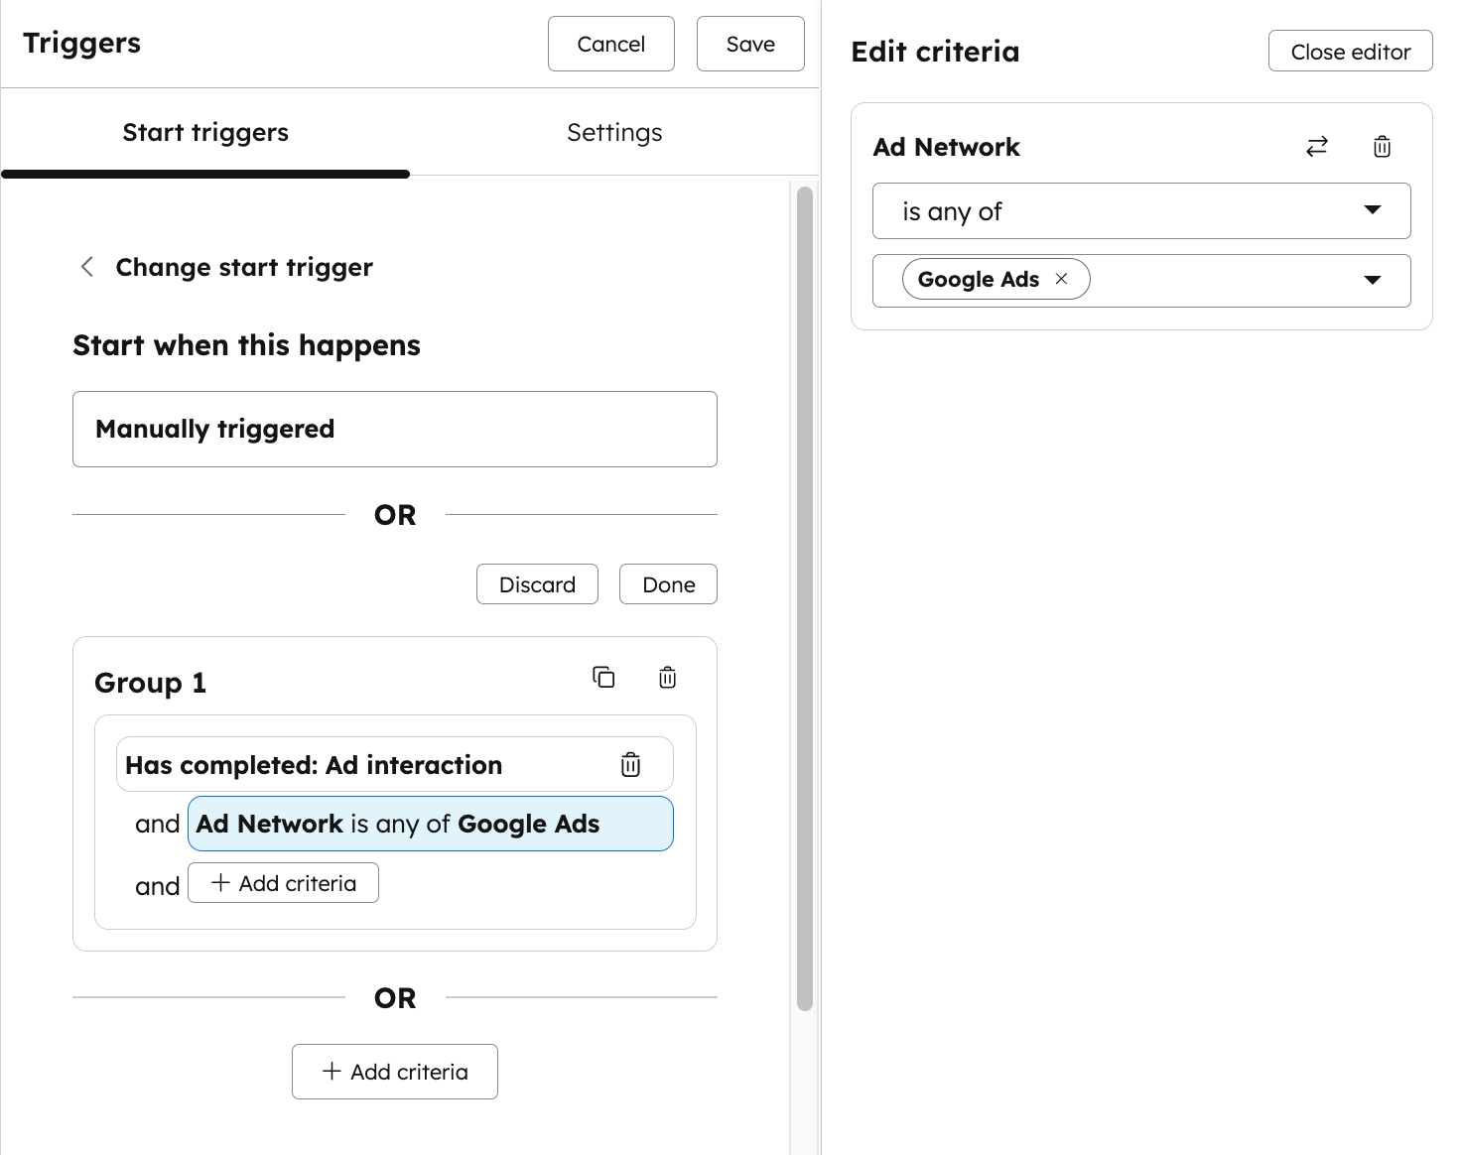Save the trigger configuration

pyautogui.click(x=749, y=44)
